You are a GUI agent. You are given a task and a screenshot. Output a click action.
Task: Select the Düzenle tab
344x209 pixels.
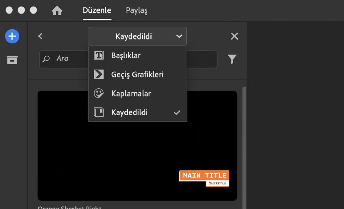pyautogui.click(x=97, y=11)
